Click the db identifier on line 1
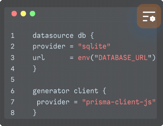This screenshot has width=163, height=126. 82,36
